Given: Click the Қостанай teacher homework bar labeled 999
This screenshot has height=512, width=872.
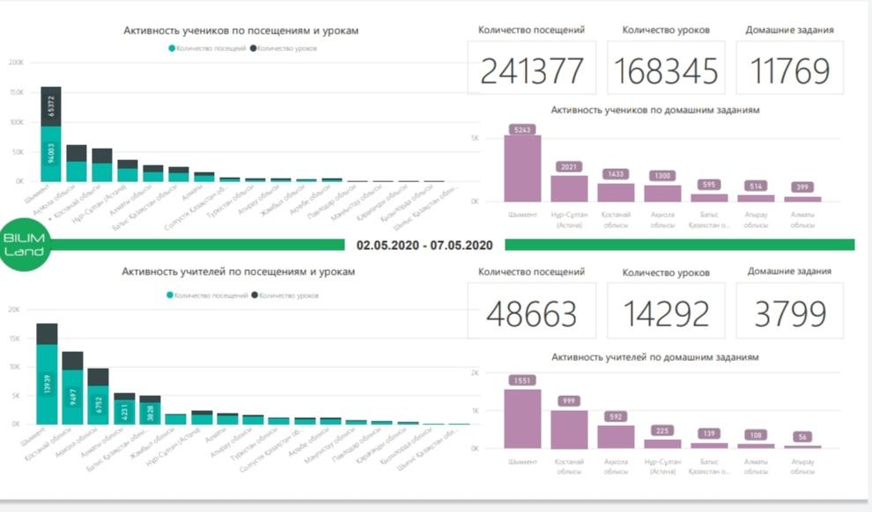Looking at the screenshot, I should pyautogui.click(x=569, y=429).
